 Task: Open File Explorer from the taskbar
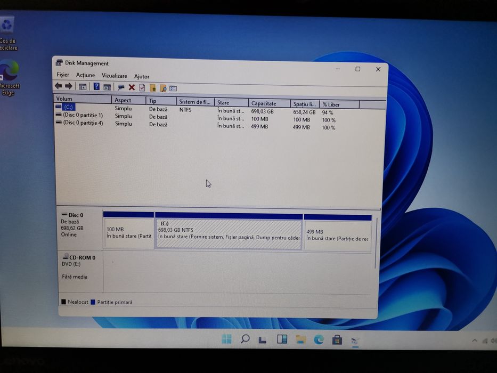pos(300,340)
